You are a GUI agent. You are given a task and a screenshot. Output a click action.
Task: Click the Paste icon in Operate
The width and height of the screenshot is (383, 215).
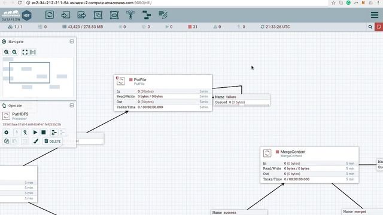[x=14, y=141]
